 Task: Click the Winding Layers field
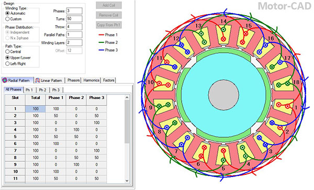pyautogui.click(x=74, y=43)
